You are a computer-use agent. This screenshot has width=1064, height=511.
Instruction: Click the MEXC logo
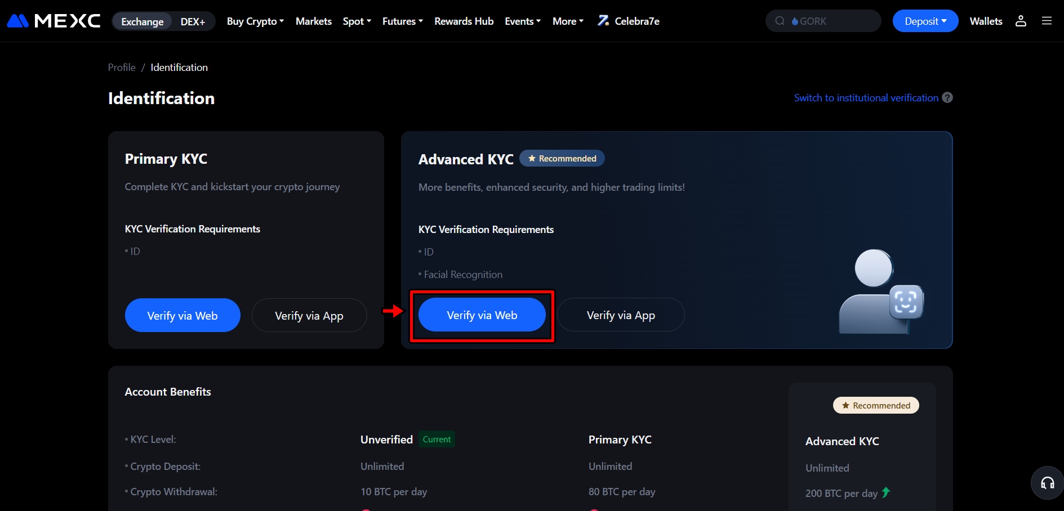53,20
